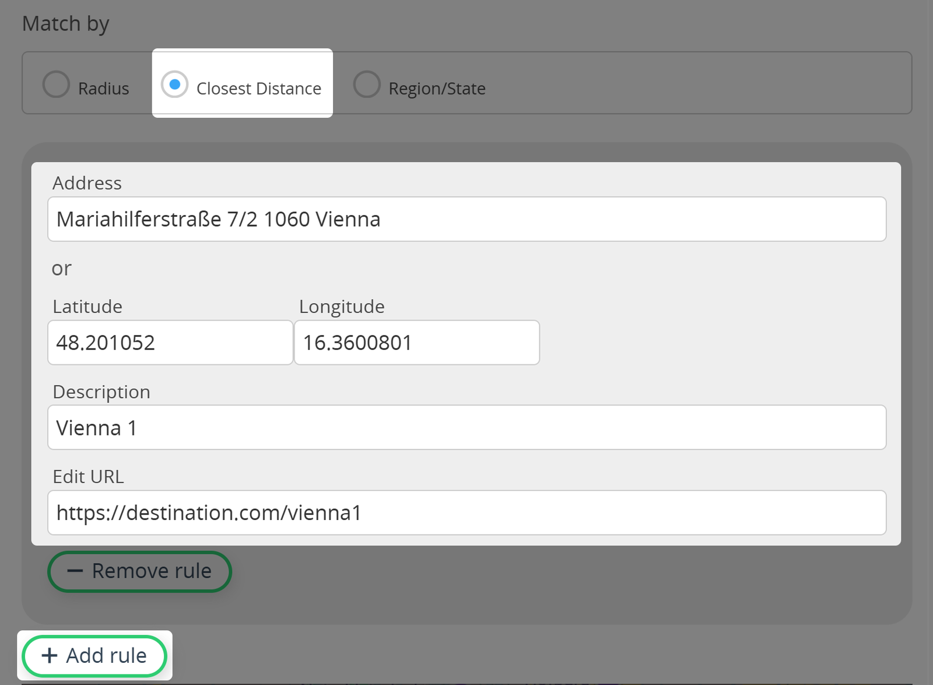Click the Vienna 1 description text

[x=96, y=427]
